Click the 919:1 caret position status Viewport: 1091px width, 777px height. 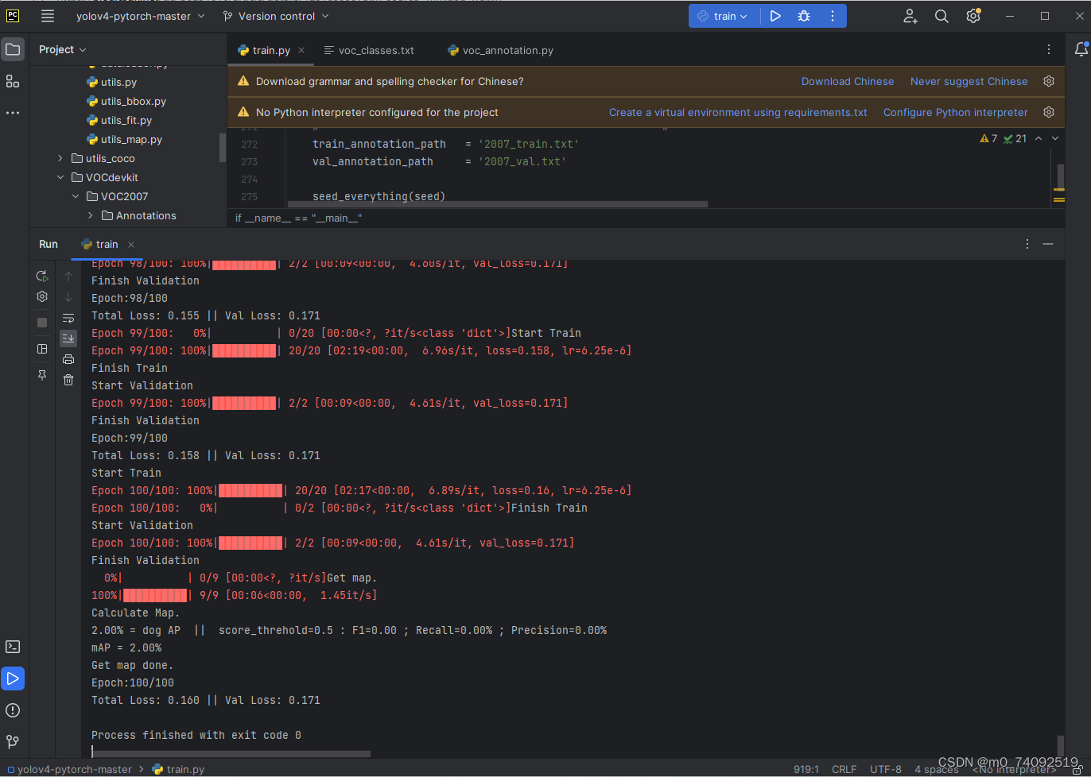pyautogui.click(x=806, y=769)
